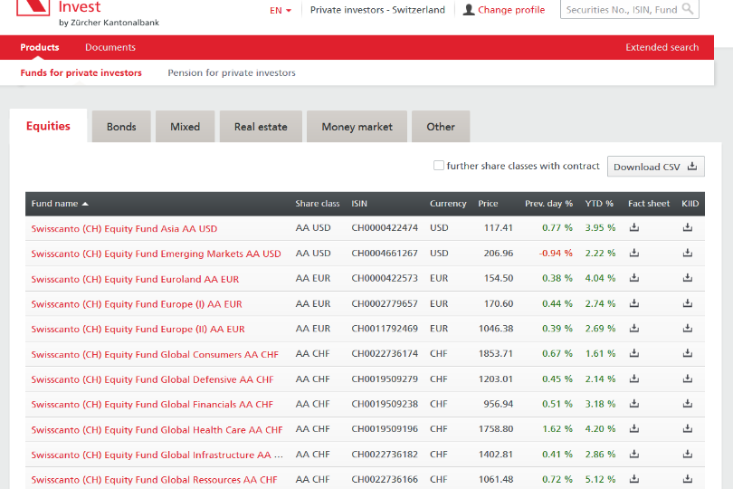733x489 pixels.
Task: Open Equity Fund Global Financials AA CHF
Action: 152,404
